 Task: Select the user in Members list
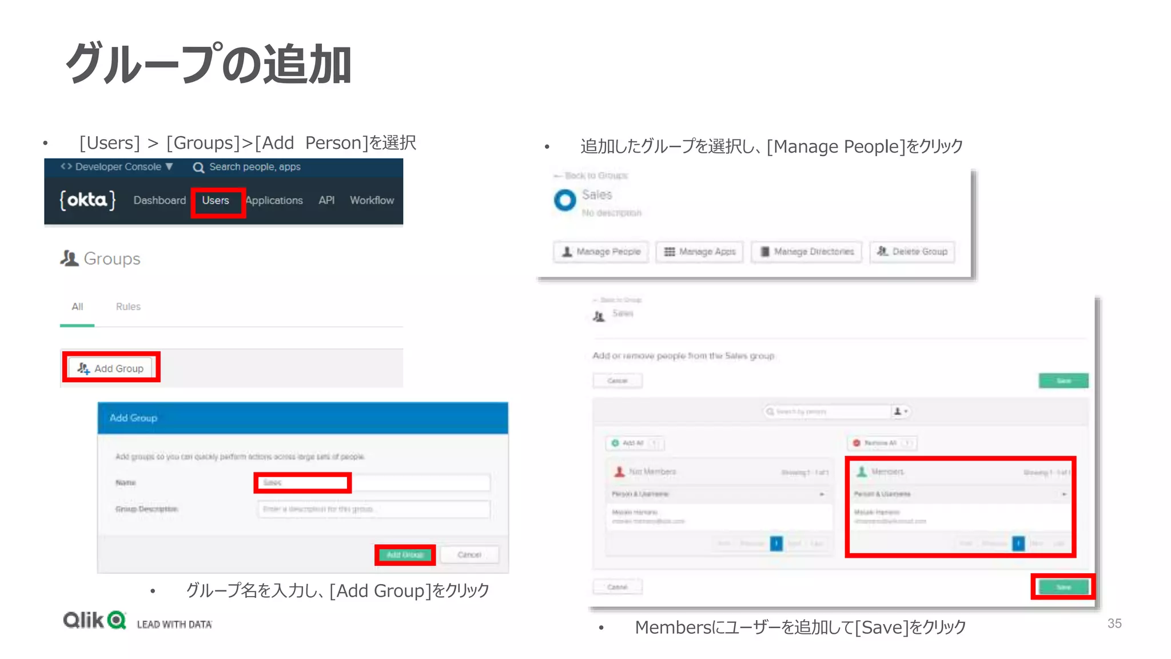point(961,517)
